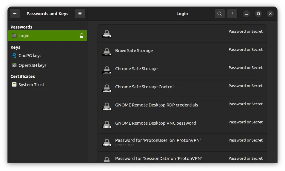Open the Chrome Safe Storage Control entry

(144, 87)
